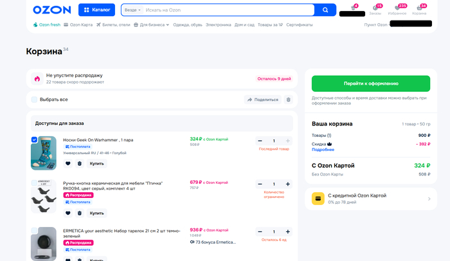
Task: Click the Осталось 9 дней badge
Action: 274,78
